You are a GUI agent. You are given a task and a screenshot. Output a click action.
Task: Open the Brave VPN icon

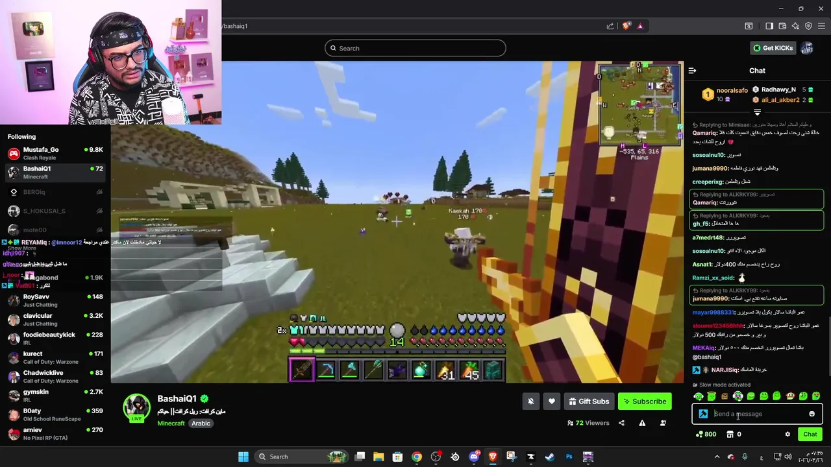tap(808, 26)
